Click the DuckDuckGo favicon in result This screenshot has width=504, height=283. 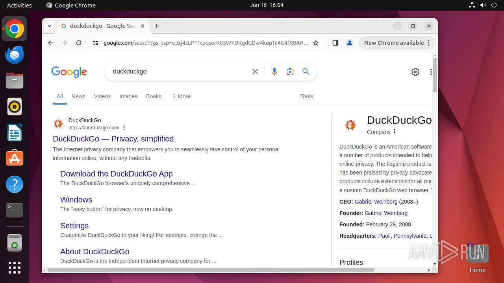point(58,124)
